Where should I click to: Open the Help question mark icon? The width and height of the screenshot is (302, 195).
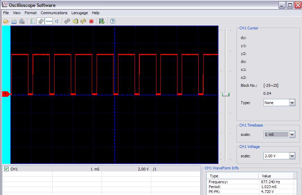(x=112, y=21)
